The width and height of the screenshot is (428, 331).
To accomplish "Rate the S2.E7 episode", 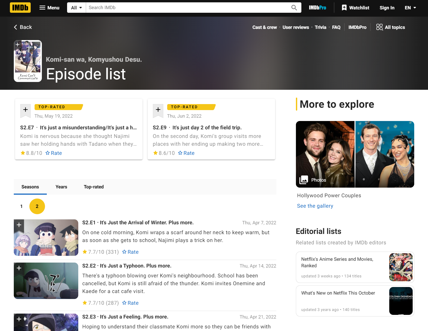I will coord(54,153).
